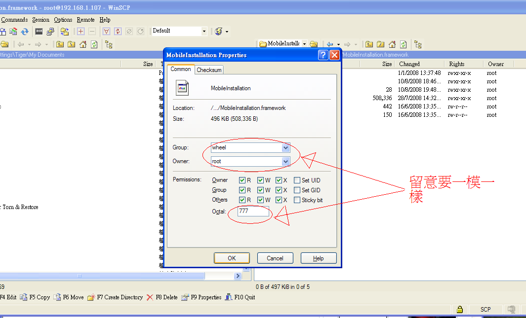The width and height of the screenshot is (526, 318).
Task: Click the dialog help question mark icon
Action: tap(323, 55)
